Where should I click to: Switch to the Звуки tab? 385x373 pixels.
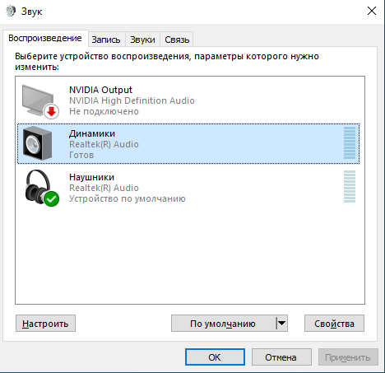click(142, 40)
